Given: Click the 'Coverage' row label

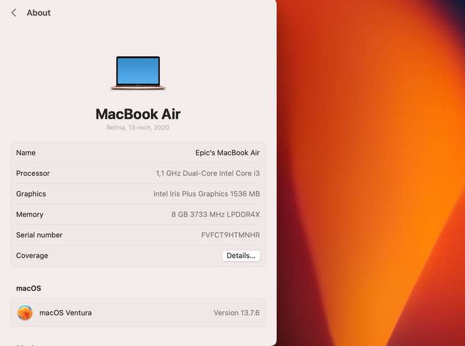Looking at the screenshot, I should coord(32,256).
